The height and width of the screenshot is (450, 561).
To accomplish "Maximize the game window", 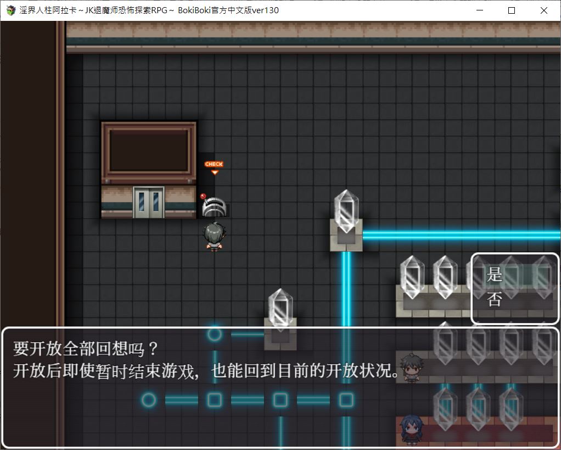I will (x=512, y=10).
